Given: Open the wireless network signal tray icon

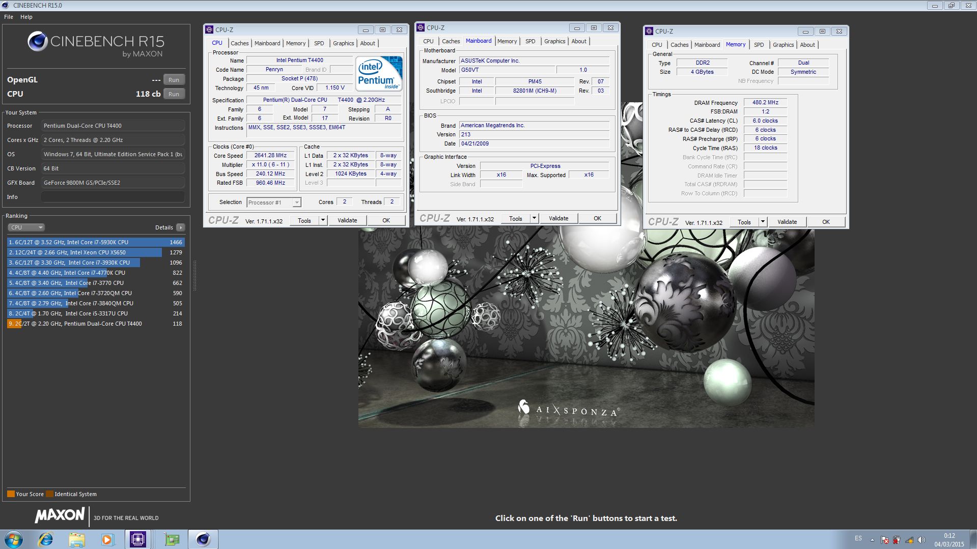Looking at the screenshot, I should (x=909, y=540).
